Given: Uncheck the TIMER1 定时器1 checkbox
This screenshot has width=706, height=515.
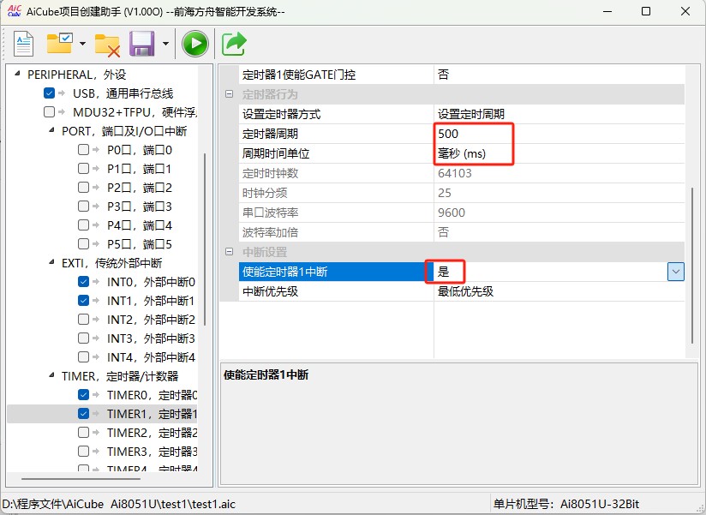Looking at the screenshot, I should (83, 413).
